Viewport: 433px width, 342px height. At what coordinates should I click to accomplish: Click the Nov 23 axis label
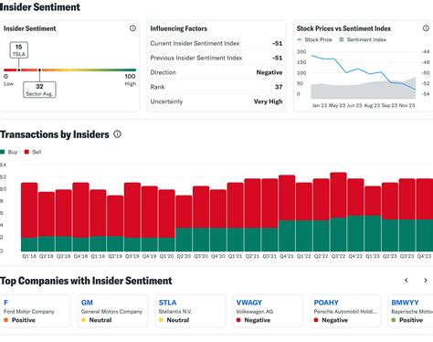[407, 105]
